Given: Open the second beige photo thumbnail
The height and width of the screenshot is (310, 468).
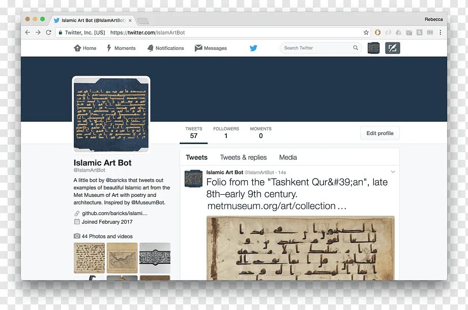Looking at the screenshot, I should tap(122, 258).
